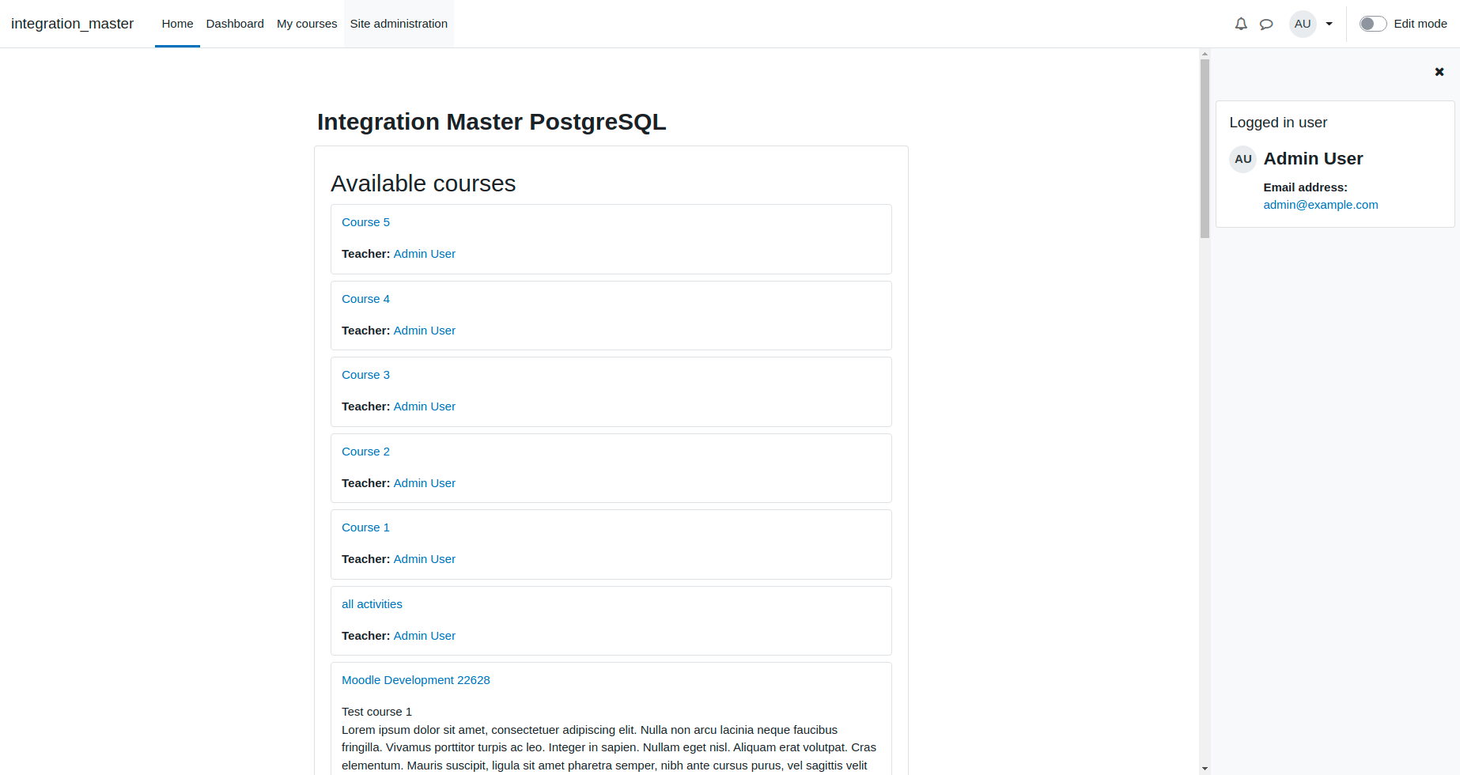The width and height of the screenshot is (1460, 775).
Task: Click the Integration Master PostgreSQL title
Action: [492, 122]
